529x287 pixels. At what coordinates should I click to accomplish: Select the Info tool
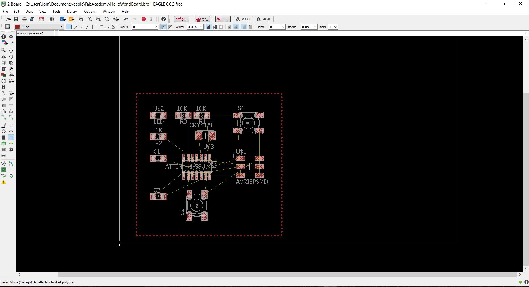(4, 37)
